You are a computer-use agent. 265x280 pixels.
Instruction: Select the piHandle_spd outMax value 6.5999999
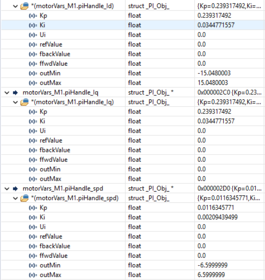(211, 275)
